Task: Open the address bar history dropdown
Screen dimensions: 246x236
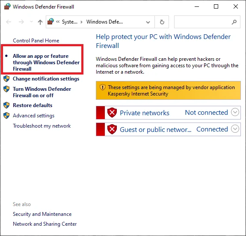Action: click(148, 22)
